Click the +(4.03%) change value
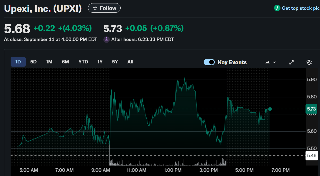This screenshot has width=320, height=176. [x=75, y=28]
